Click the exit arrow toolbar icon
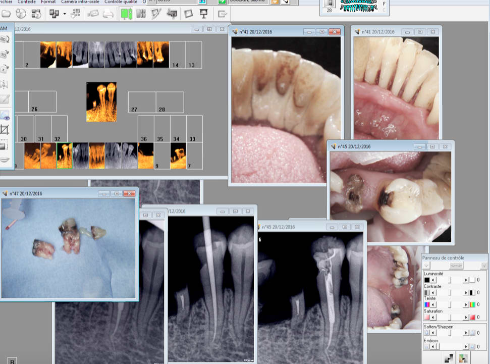490x364 pixels. tap(223, 14)
